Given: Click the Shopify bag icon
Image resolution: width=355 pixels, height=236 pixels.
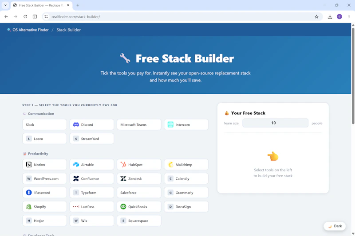Looking at the screenshot, I should point(29,207).
